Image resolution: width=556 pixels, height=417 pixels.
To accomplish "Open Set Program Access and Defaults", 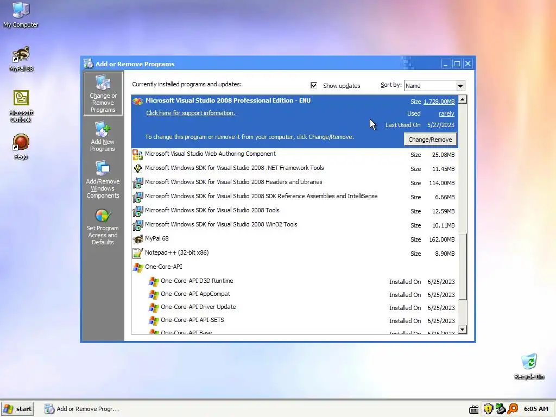I will pyautogui.click(x=103, y=227).
